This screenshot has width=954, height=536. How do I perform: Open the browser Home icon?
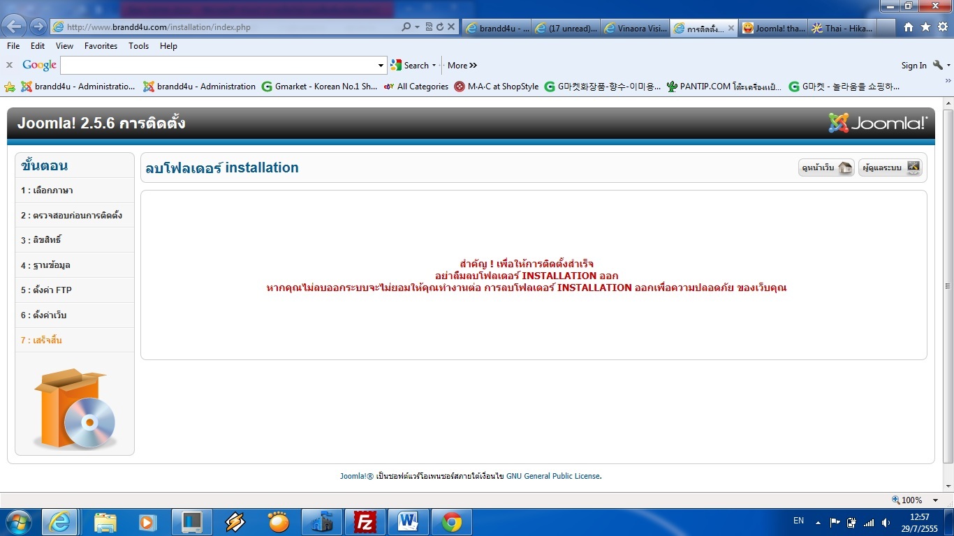click(x=909, y=27)
